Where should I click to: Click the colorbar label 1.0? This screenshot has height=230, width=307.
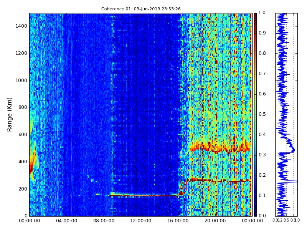pyautogui.click(x=262, y=13)
